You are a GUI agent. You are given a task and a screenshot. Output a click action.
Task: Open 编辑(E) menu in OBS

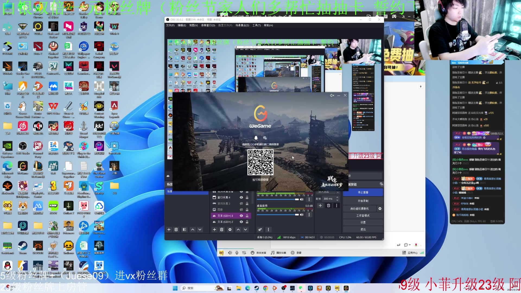tap(182, 25)
